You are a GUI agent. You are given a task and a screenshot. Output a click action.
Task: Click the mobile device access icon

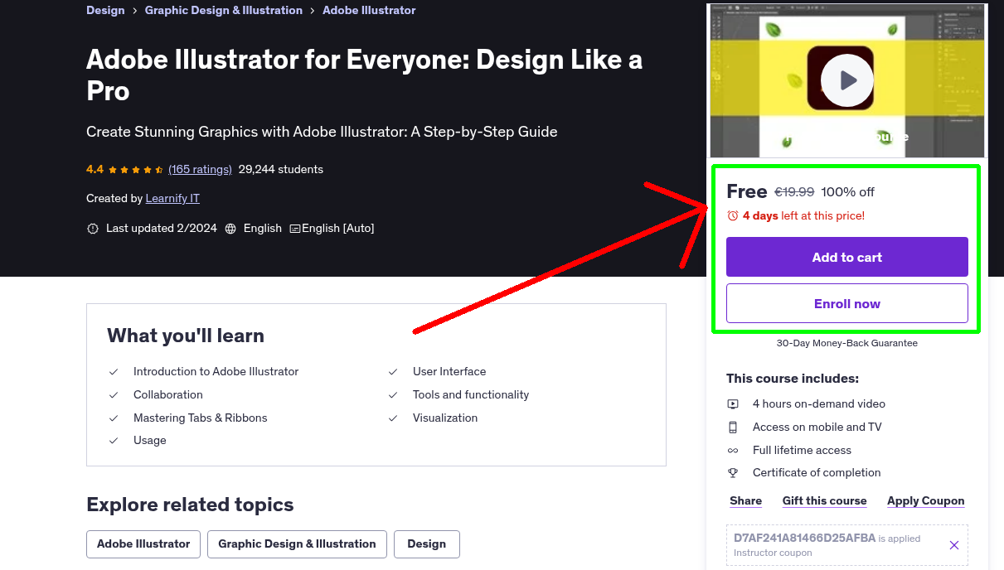point(733,427)
